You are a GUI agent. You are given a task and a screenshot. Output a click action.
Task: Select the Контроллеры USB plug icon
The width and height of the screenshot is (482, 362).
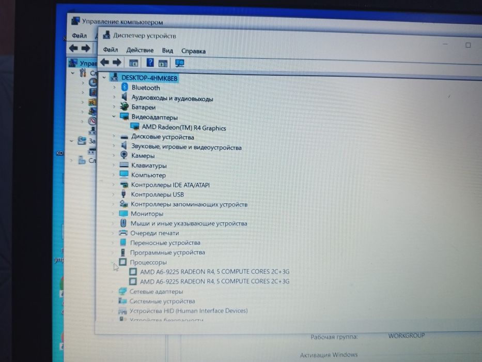(123, 194)
